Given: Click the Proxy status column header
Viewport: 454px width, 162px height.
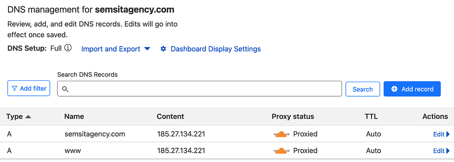Looking at the screenshot, I should pyautogui.click(x=293, y=116).
